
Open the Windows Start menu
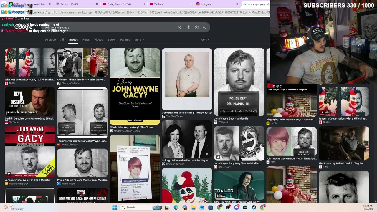pos(115,208)
